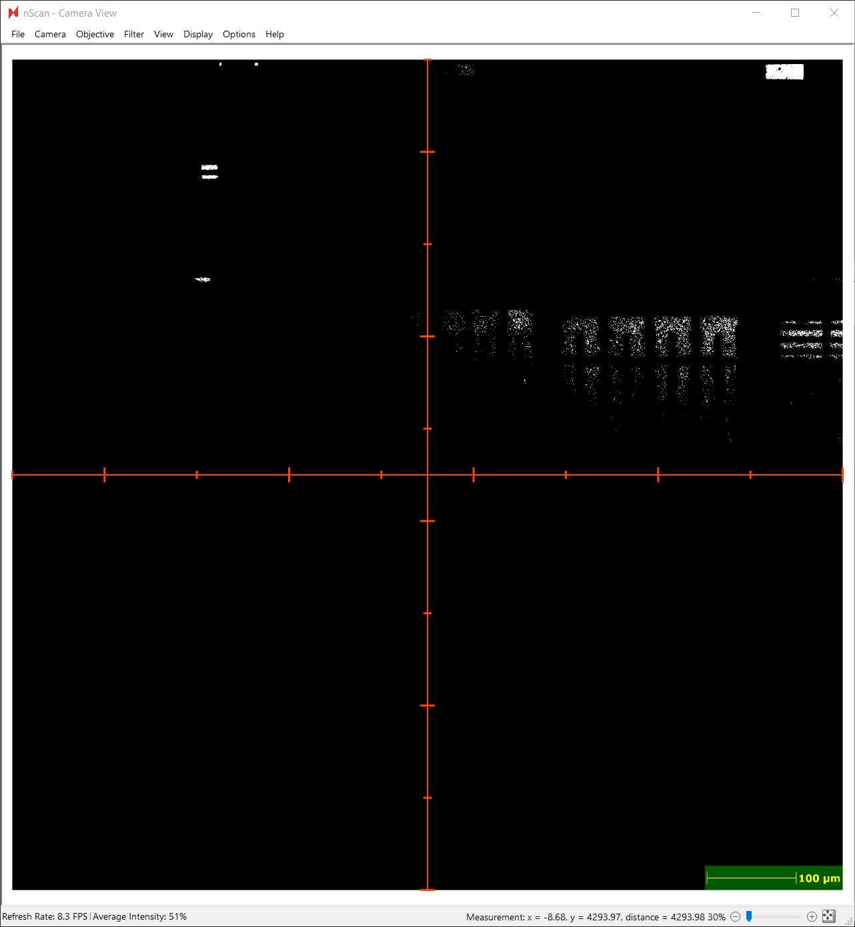The width and height of the screenshot is (855, 927).
Task: Open the File menu
Action: point(17,34)
